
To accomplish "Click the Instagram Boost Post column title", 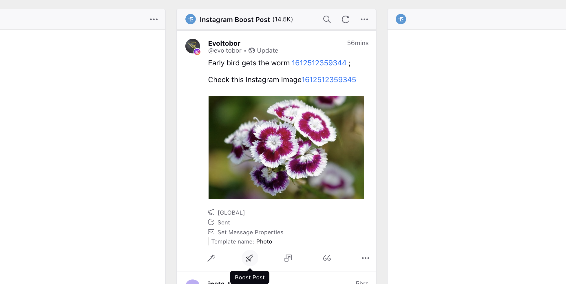I will point(235,20).
